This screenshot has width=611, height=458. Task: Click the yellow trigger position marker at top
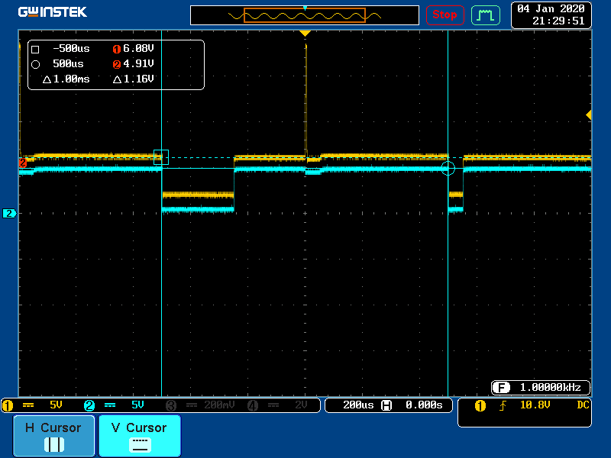click(x=305, y=34)
